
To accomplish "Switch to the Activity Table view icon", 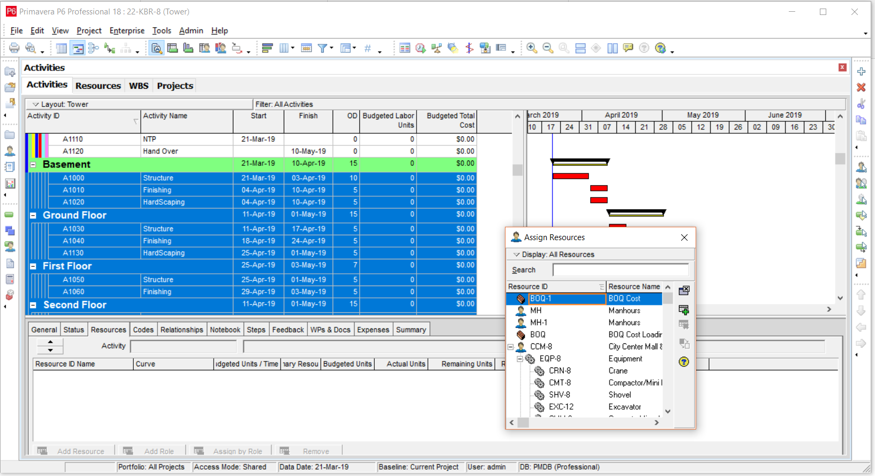I will (x=62, y=49).
